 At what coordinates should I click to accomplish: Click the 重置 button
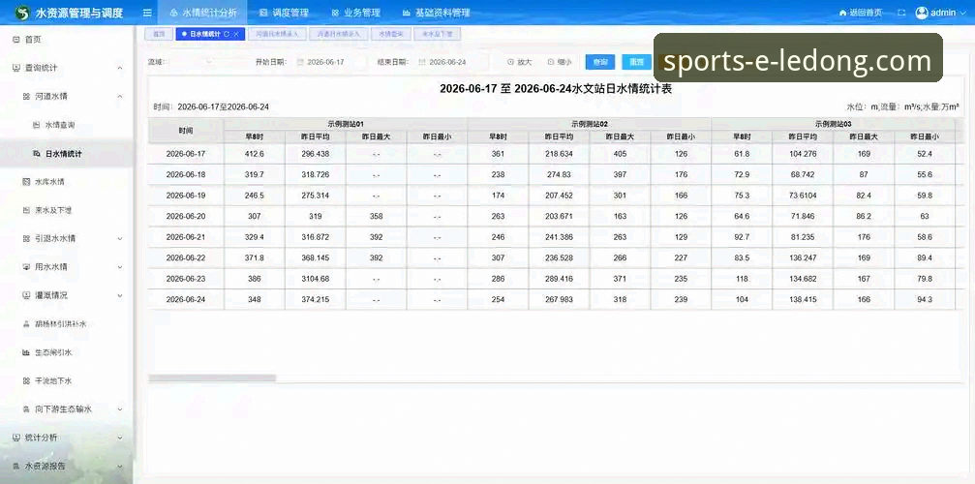pyautogui.click(x=636, y=62)
